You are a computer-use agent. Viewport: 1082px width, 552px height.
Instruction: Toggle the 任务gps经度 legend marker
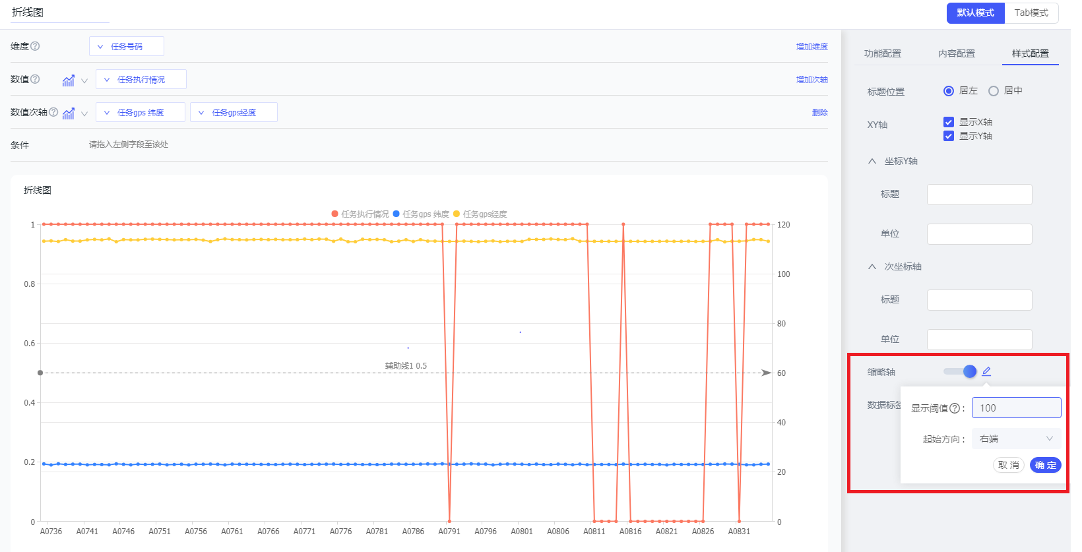coord(457,214)
